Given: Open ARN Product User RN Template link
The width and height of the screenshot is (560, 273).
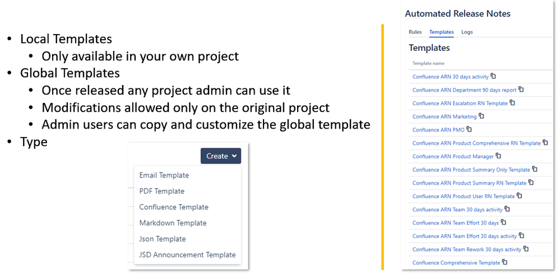Looking at the screenshot, I should [464, 196].
